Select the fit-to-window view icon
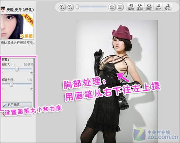Screen dimensions: 180x143 pyautogui.click(x=112, y=7)
